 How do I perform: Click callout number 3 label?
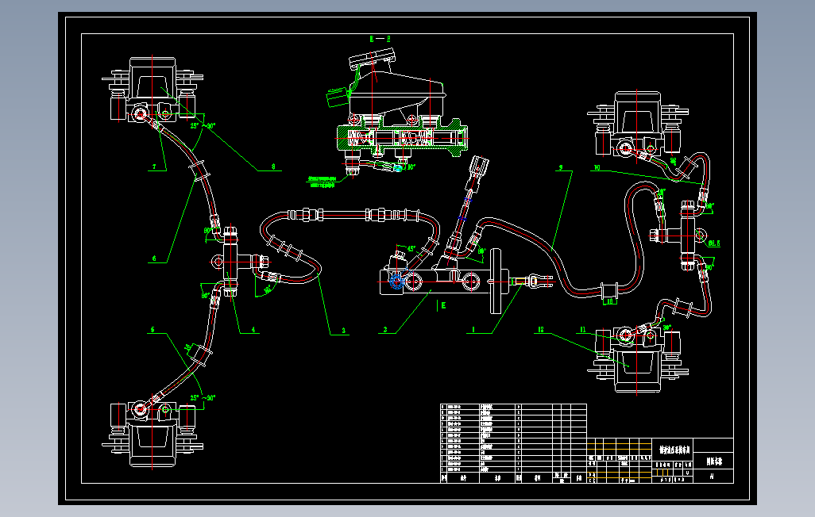344,330
